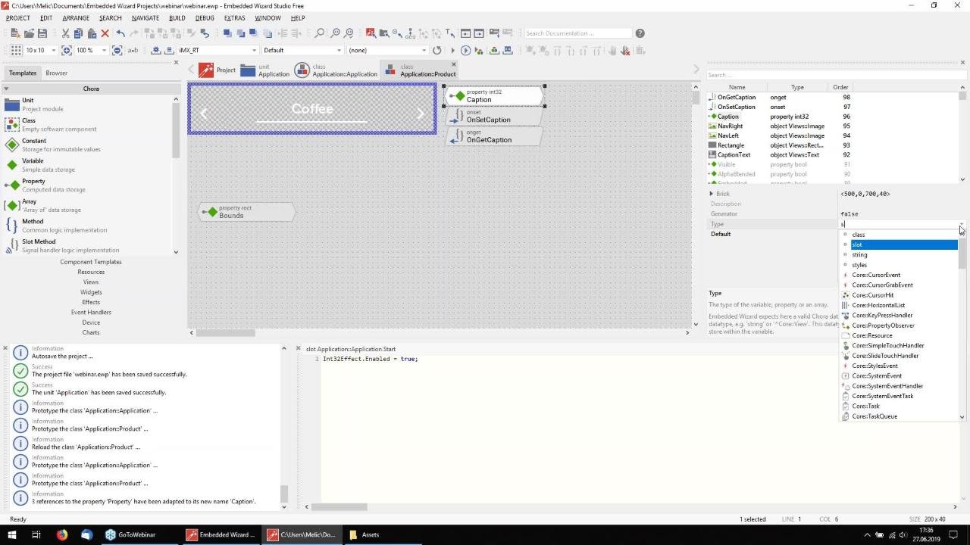Image resolution: width=970 pixels, height=545 pixels.
Task: Click the Save floppy disk icon
Action: 42,33
